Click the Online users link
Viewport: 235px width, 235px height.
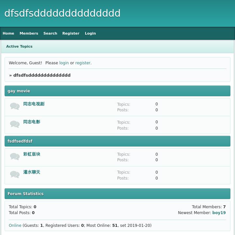pyautogui.click(x=15, y=226)
